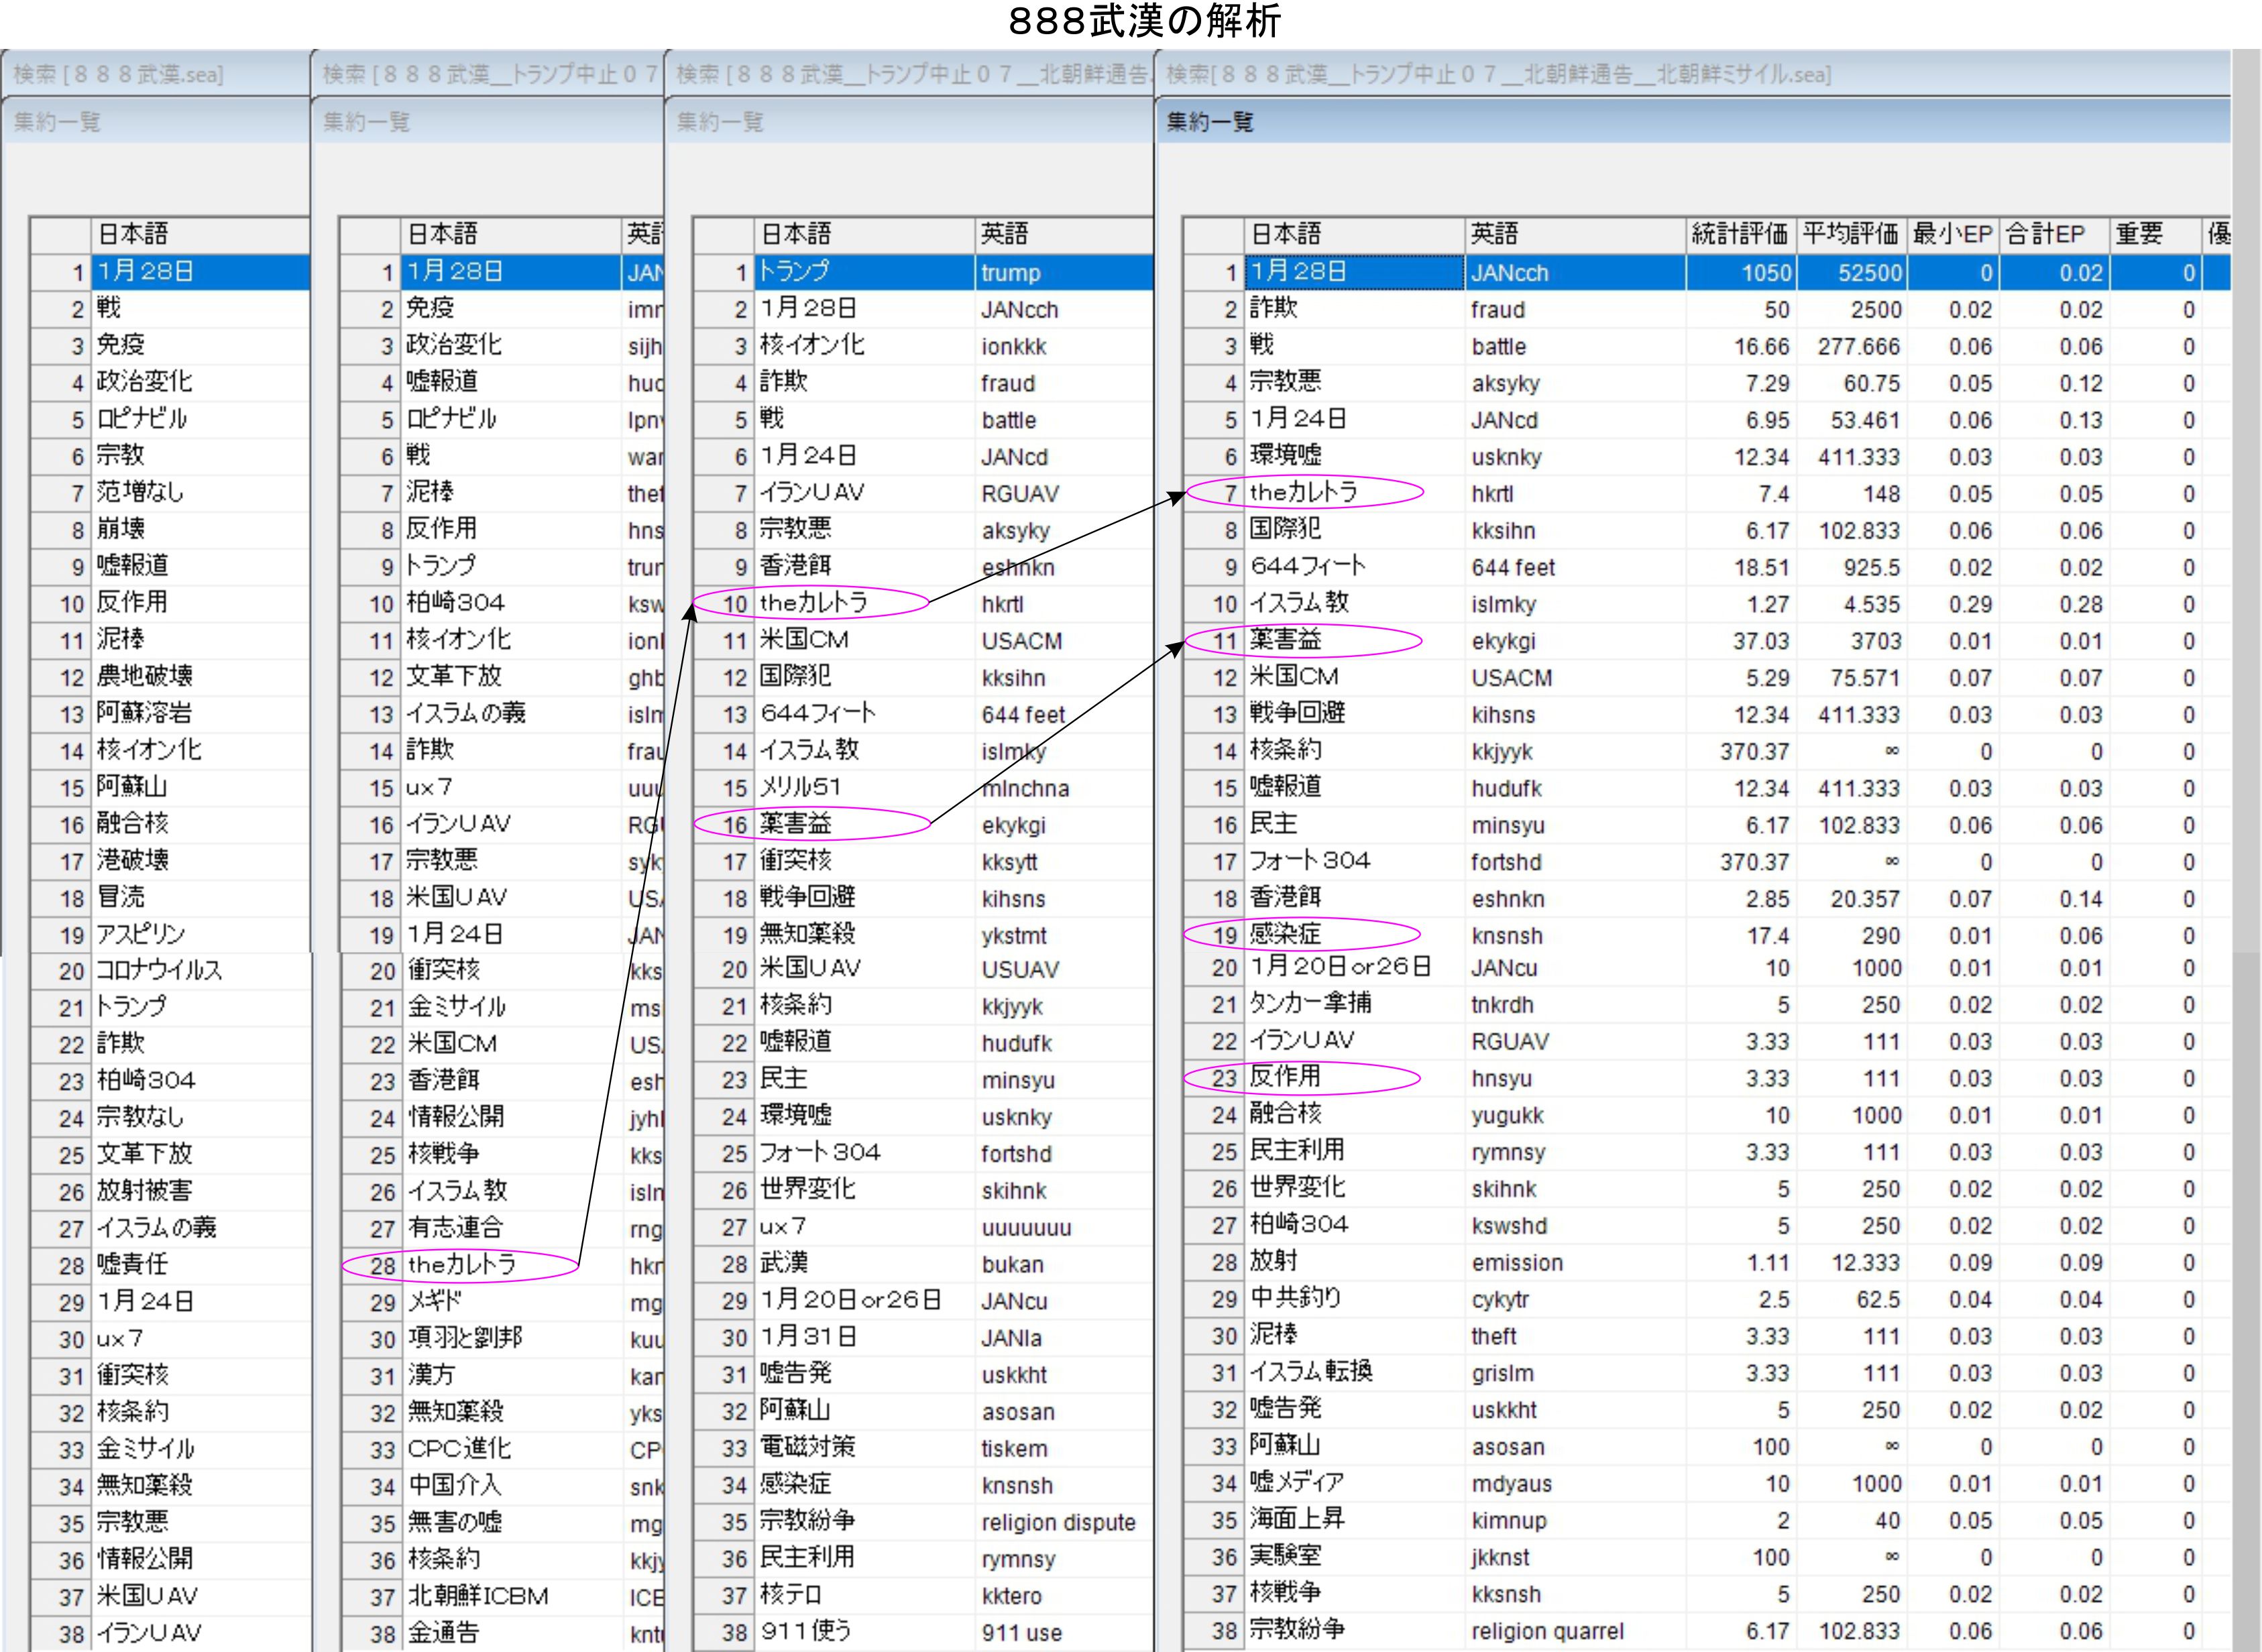Select コロナウイルス row in leftmost table
The height and width of the screenshot is (1652, 2262).
159,971
